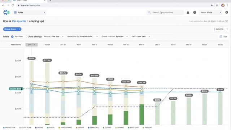This screenshot has height=130, width=231.
Task: Toggle PACING series in legend
Action: pyautogui.click(x=39, y=127)
